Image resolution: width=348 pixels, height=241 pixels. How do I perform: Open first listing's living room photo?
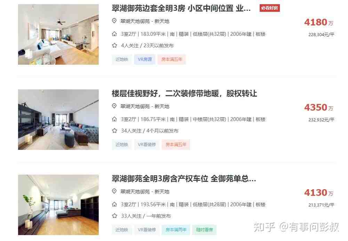click(x=58, y=34)
